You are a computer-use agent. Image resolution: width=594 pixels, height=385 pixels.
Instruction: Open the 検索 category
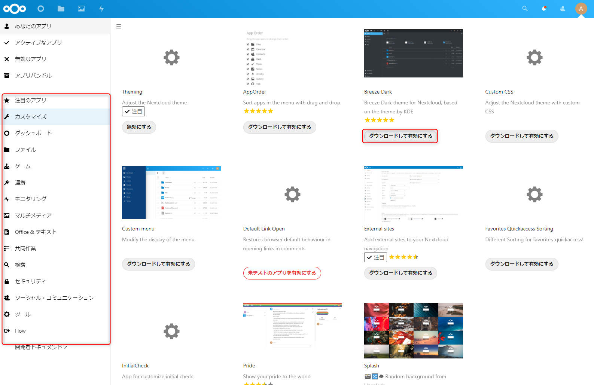point(55,265)
